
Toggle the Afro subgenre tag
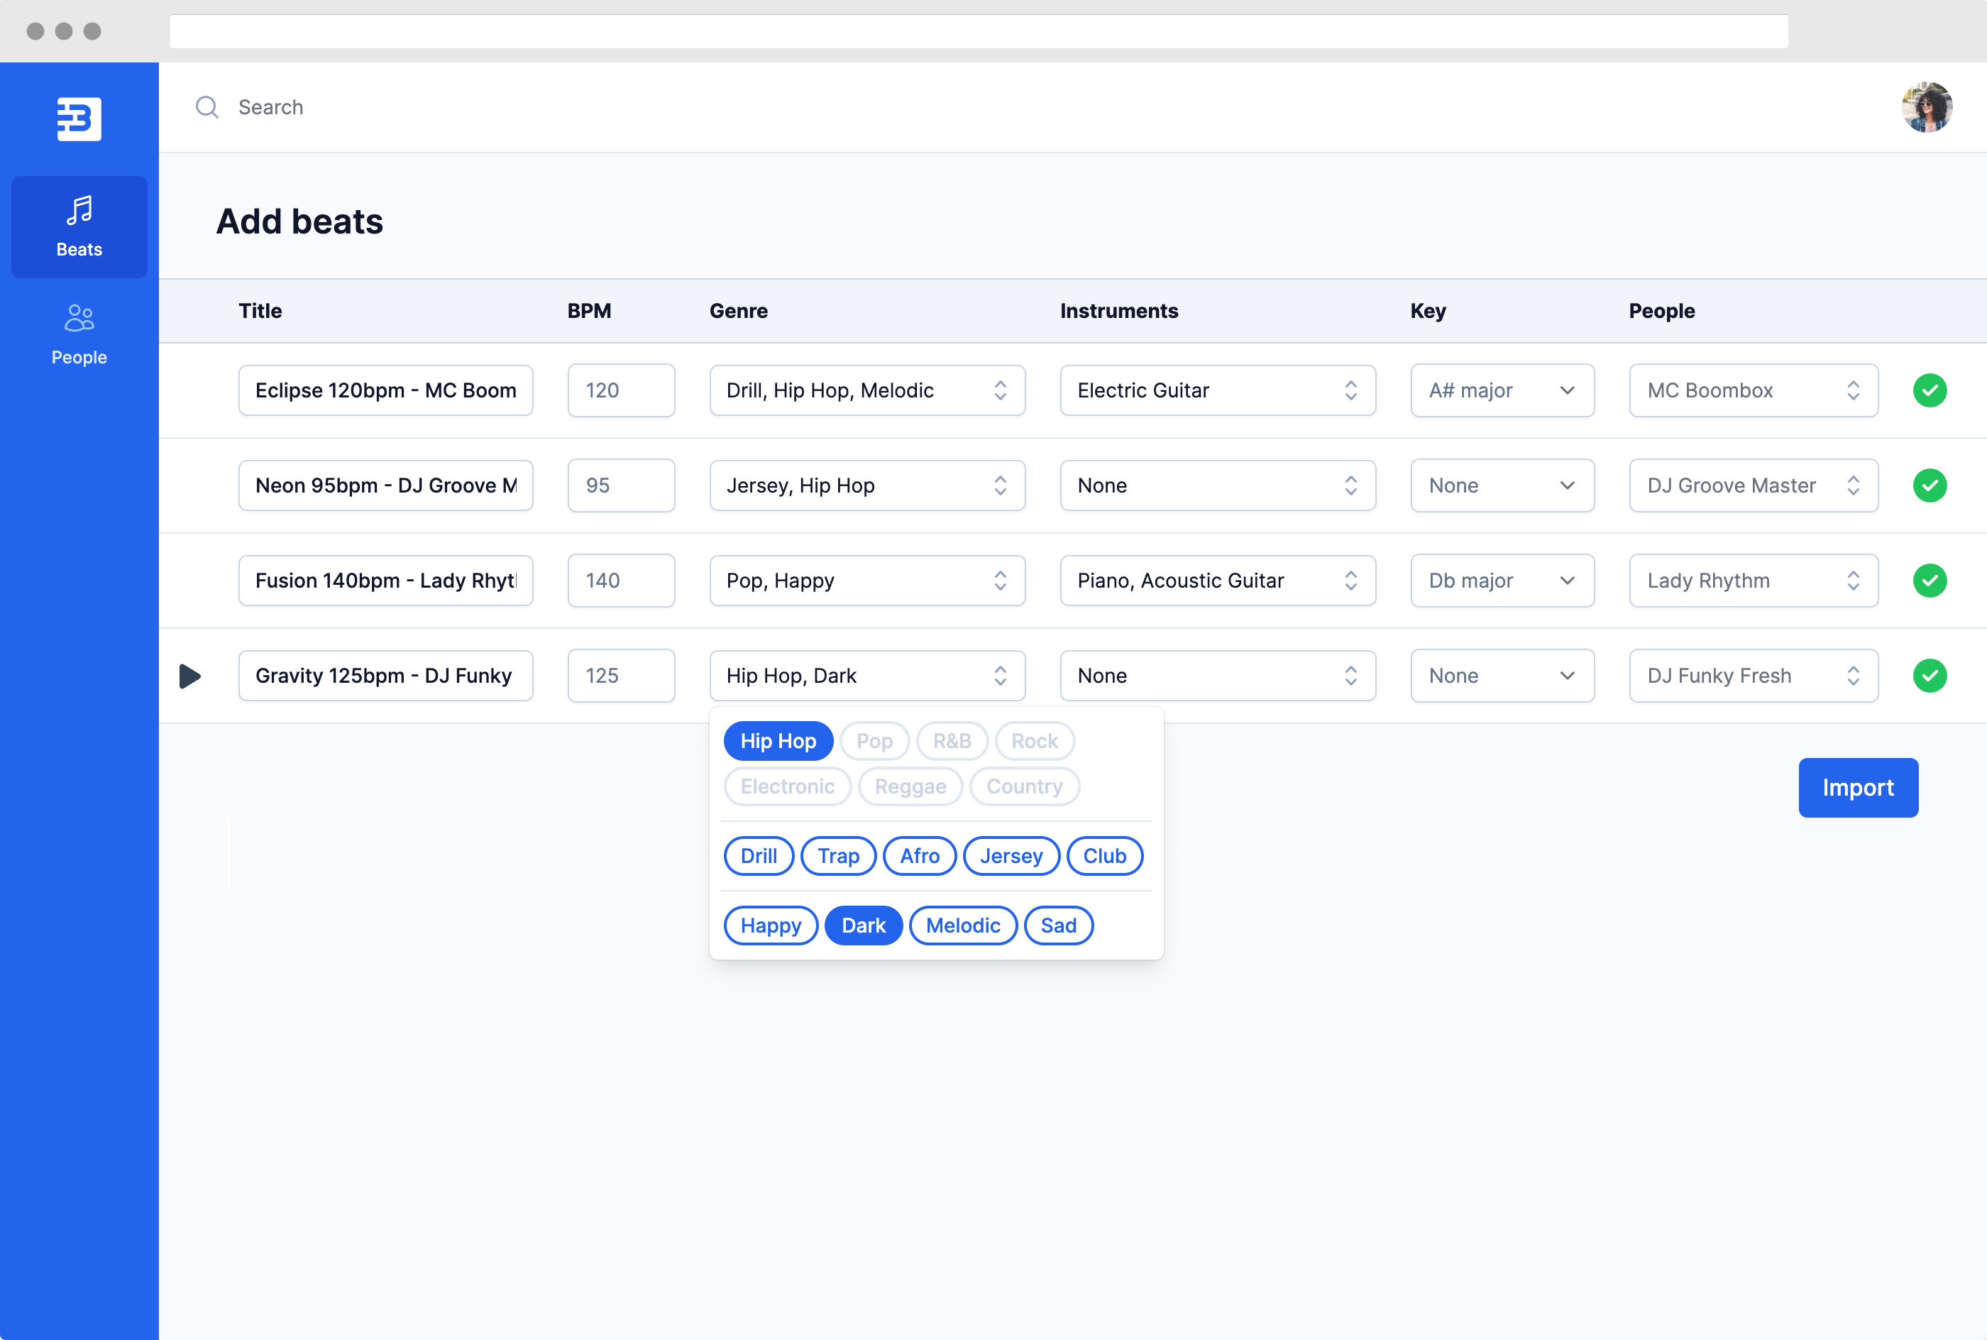click(919, 855)
